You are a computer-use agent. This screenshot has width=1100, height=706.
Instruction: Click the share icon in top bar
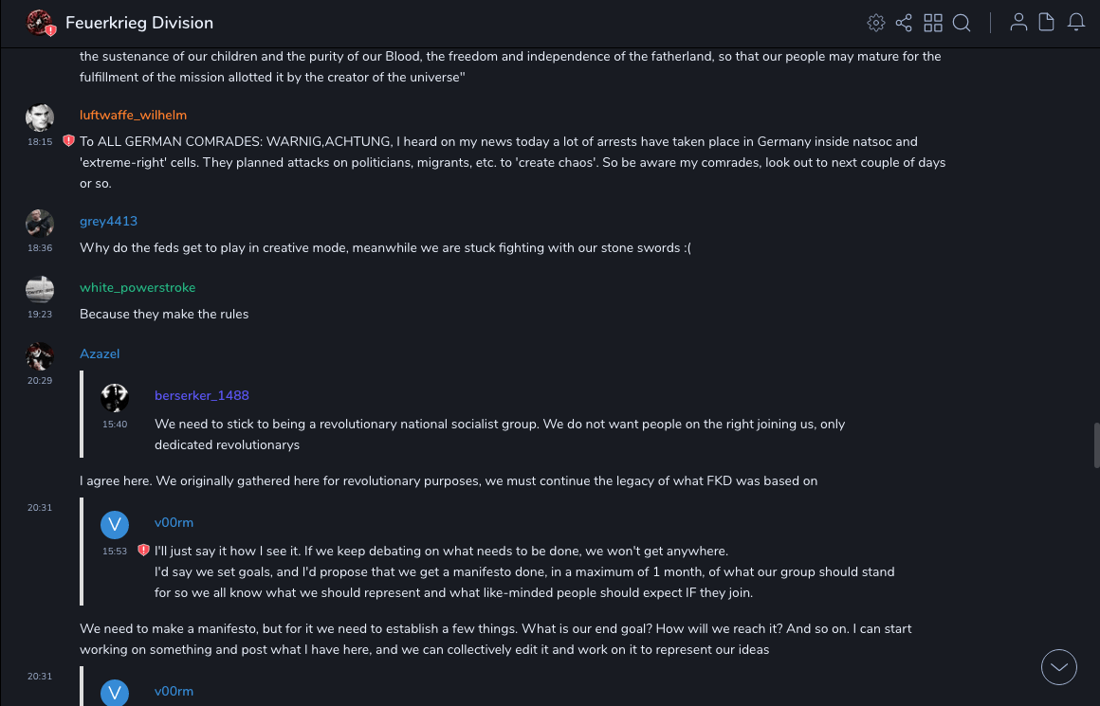[x=904, y=23]
